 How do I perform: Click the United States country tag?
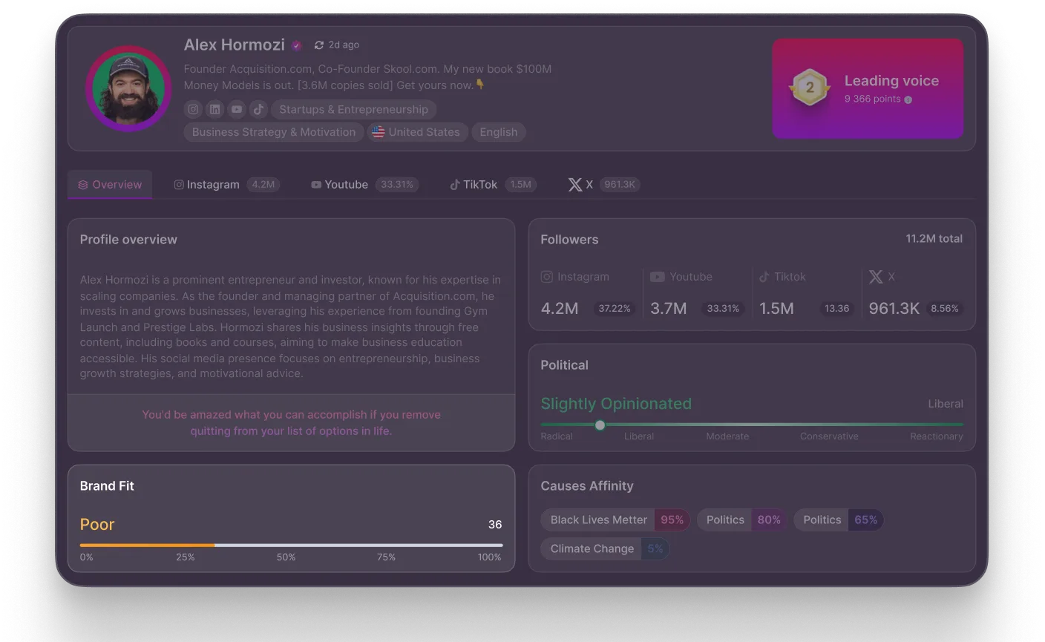click(417, 132)
